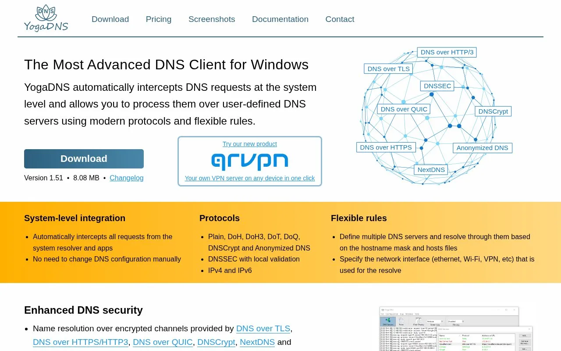Open the Download menu item
The image size is (561, 351).
pyautogui.click(x=110, y=19)
